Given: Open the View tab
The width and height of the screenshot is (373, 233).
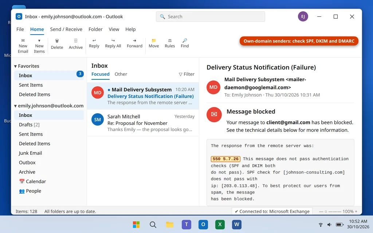Looking at the screenshot, I should click(x=114, y=29).
